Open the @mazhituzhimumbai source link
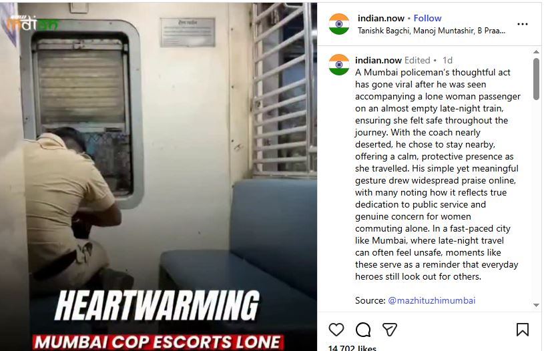Image resolution: width=544 pixels, height=351 pixels. point(432,300)
